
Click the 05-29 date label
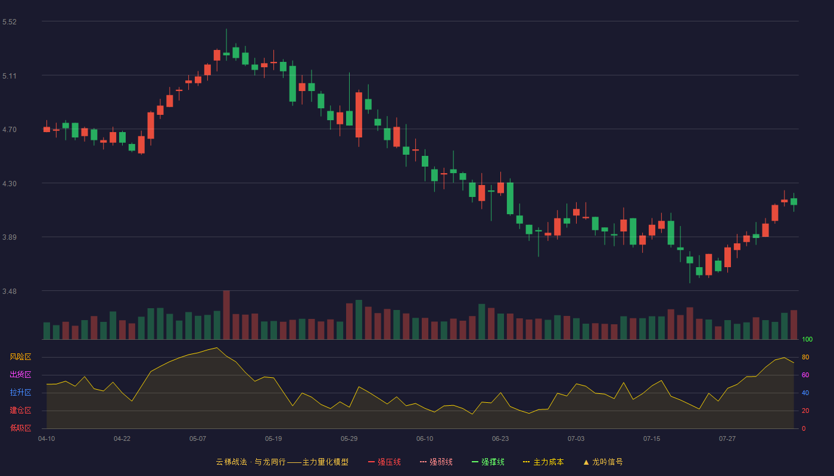pyautogui.click(x=349, y=439)
